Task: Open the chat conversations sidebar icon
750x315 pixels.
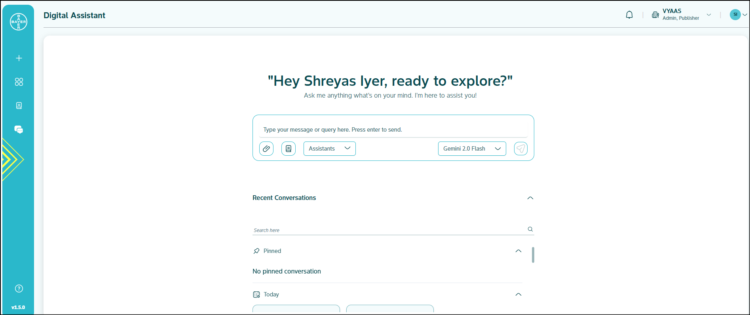Action: [x=19, y=129]
